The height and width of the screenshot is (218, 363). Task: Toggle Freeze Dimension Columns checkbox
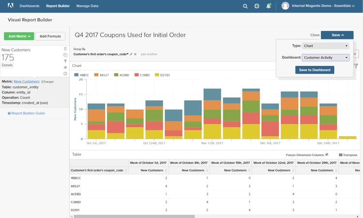click(x=327, y=155)
